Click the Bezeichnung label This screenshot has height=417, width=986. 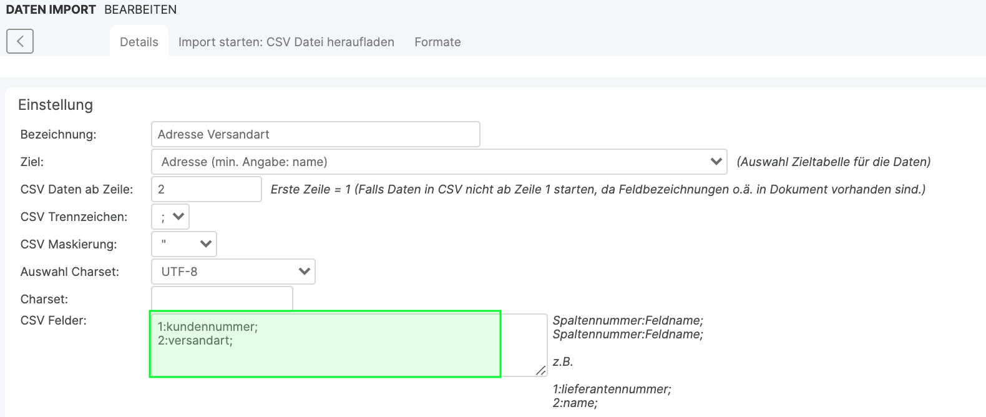click(x=58, y=134)
